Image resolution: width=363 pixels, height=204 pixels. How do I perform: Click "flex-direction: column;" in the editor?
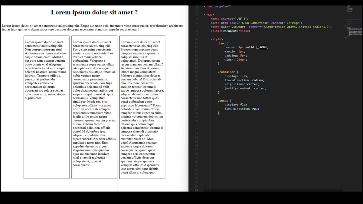[244, 80]
